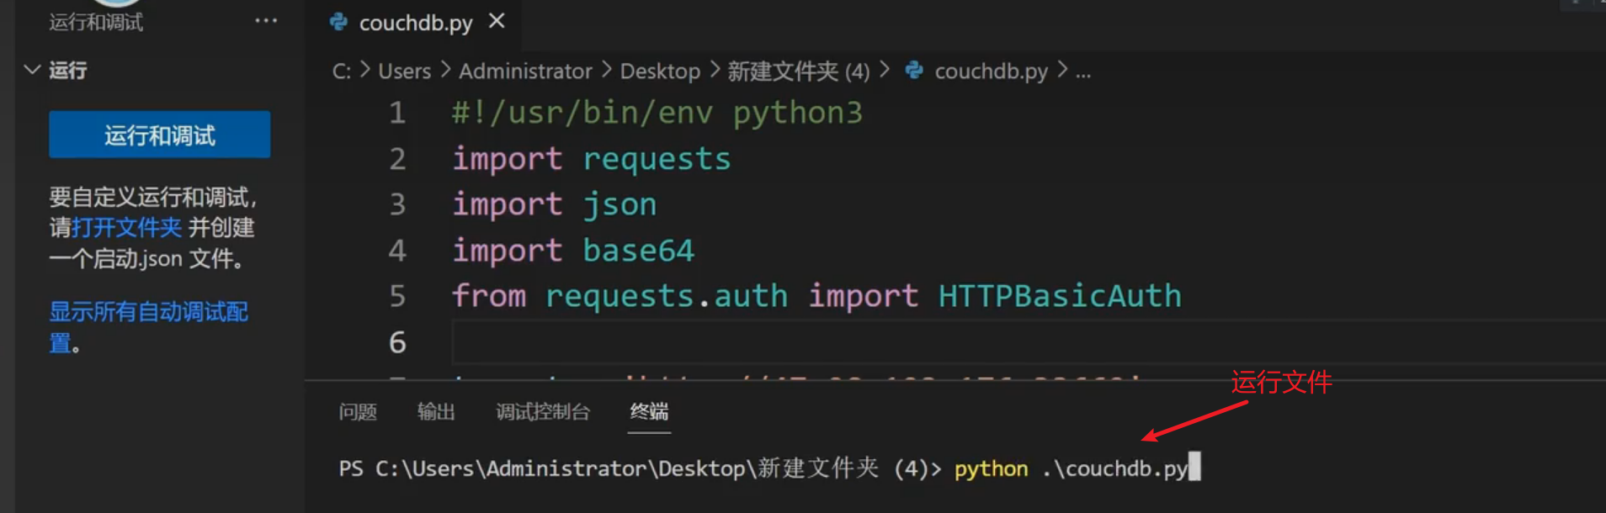Click the 显示所有自动调试配置 link
This screenshot has width=1606, height=513.
tap(148, 327)
